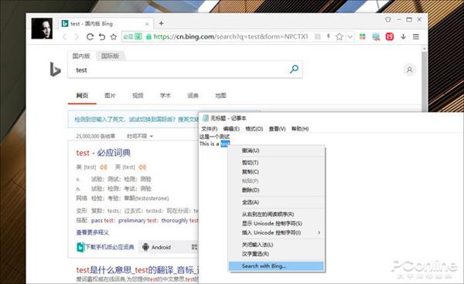Screen dimensions: 464x284
Task: Open the Notepad 文件(F) menu
Action: [209, 129]
